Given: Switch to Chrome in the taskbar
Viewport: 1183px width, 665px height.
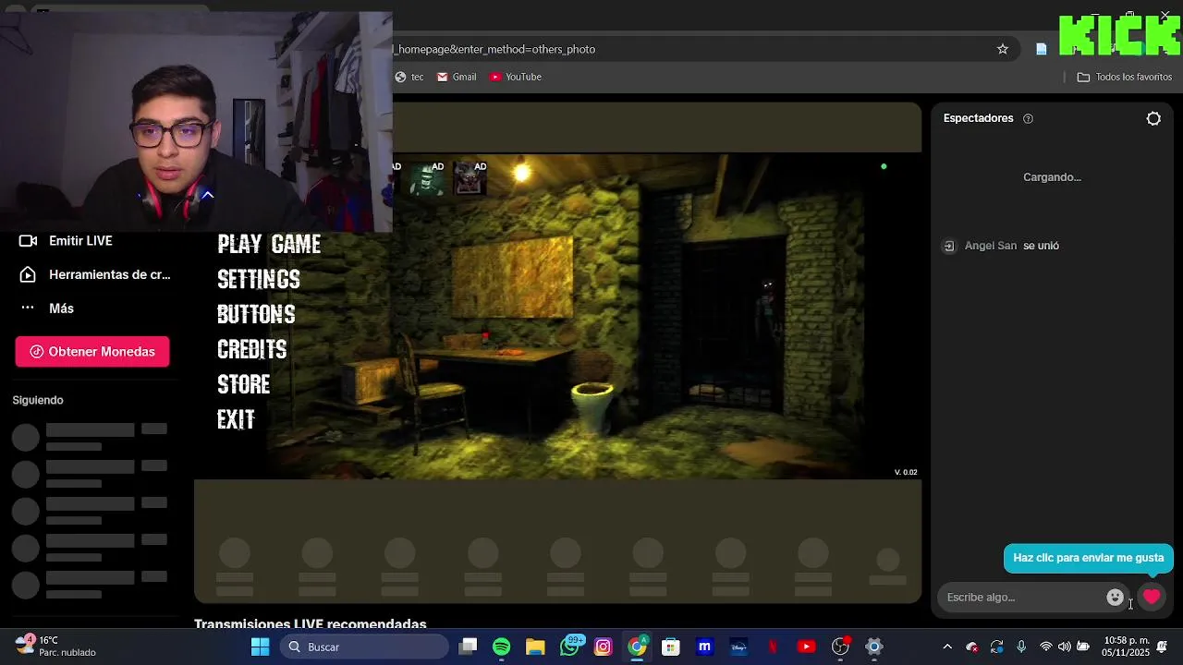Looking at the screenshot, I should pyautogui.click(x=637, y=647).
